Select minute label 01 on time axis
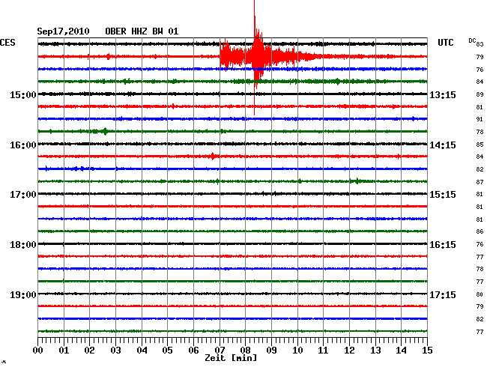 [x=64, y=351]
